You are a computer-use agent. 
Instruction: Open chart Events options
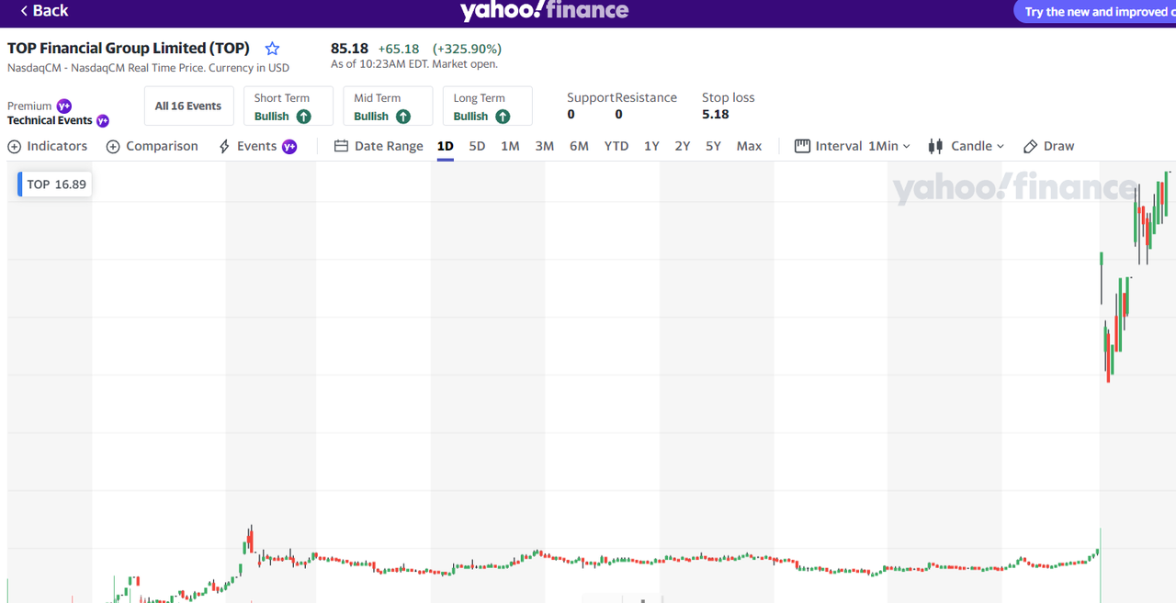pos(248,146)
